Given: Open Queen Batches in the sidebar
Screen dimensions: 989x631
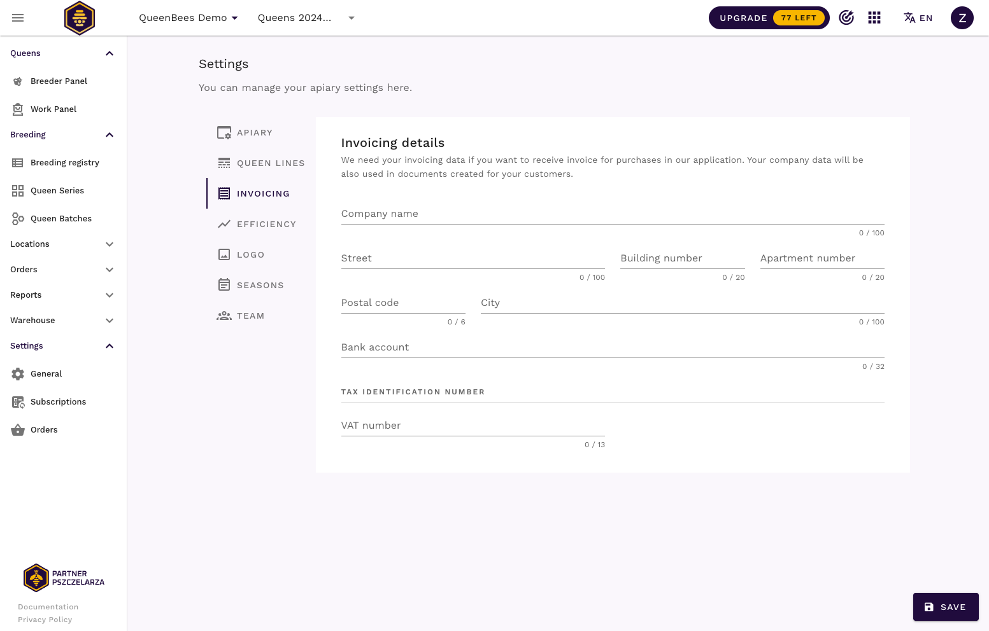Looking at the screenshot, I should click(x=60, y=219).
